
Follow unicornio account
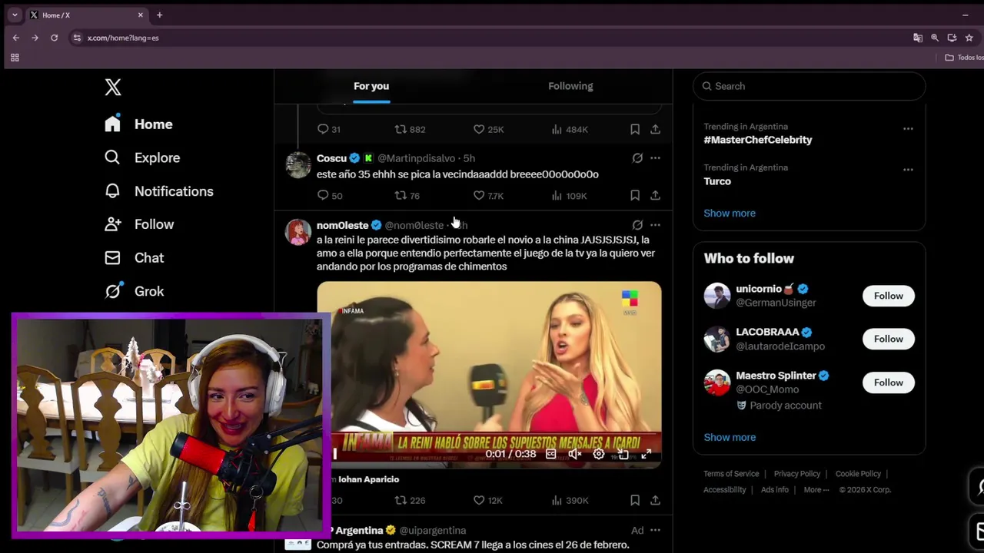888,296
